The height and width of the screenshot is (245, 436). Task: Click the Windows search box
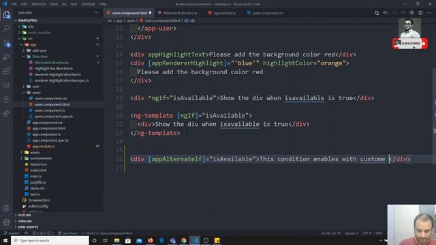pyautogui.click(x=50, y=240)
